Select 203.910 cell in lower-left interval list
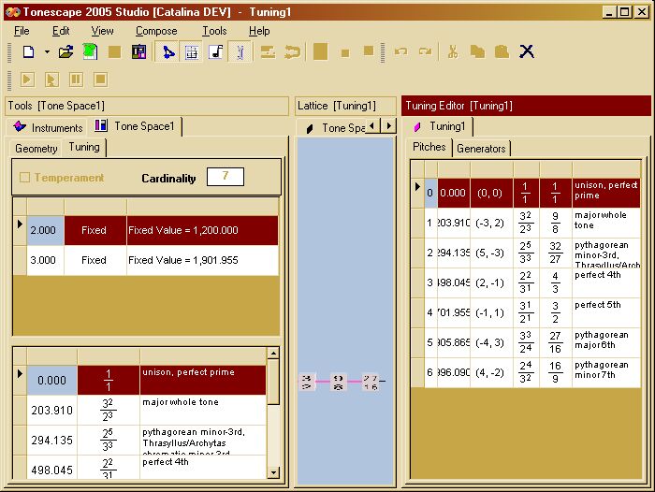The width and height of the screenshot is (655, 492). (x=51, y=410)
